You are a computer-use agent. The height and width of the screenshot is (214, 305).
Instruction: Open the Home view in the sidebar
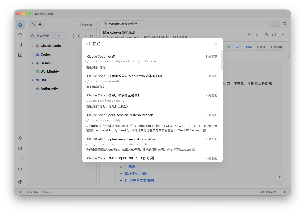[x=20, y=25]
